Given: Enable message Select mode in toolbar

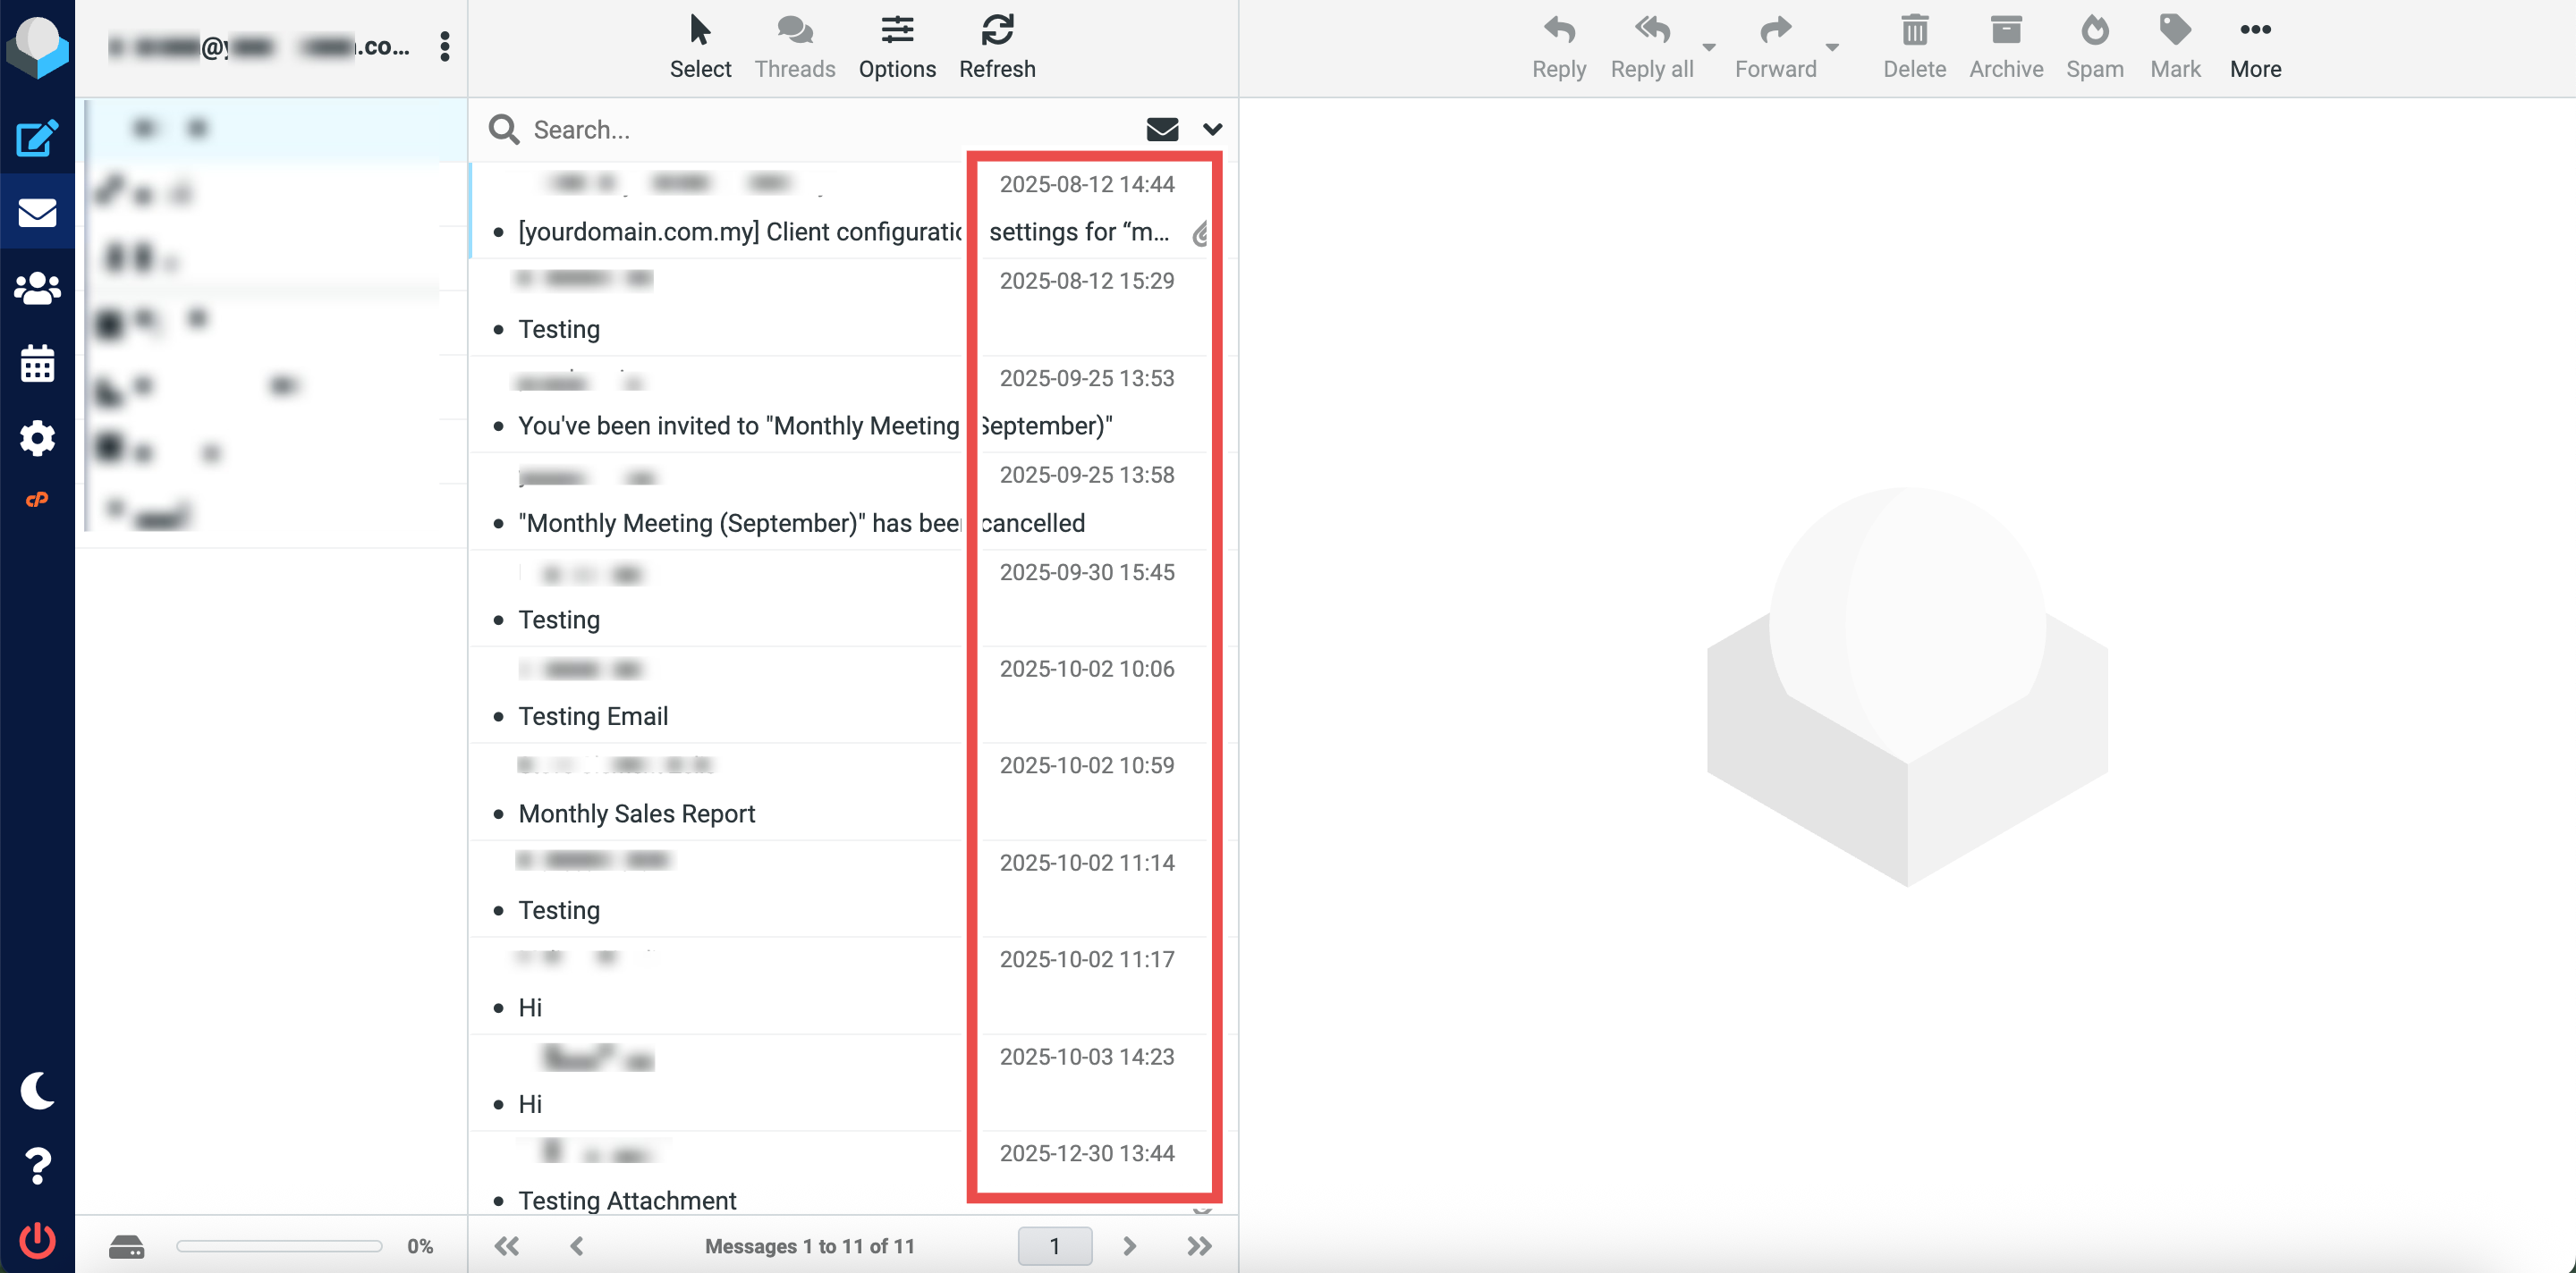Looking at the screenshot, I should [700, 46].
